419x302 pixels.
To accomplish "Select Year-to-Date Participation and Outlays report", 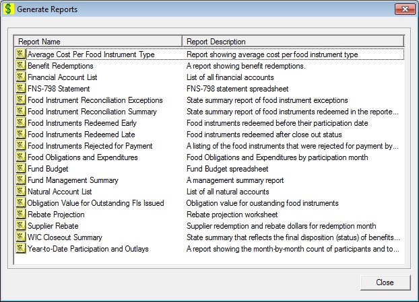I will [x=88, y=249].
